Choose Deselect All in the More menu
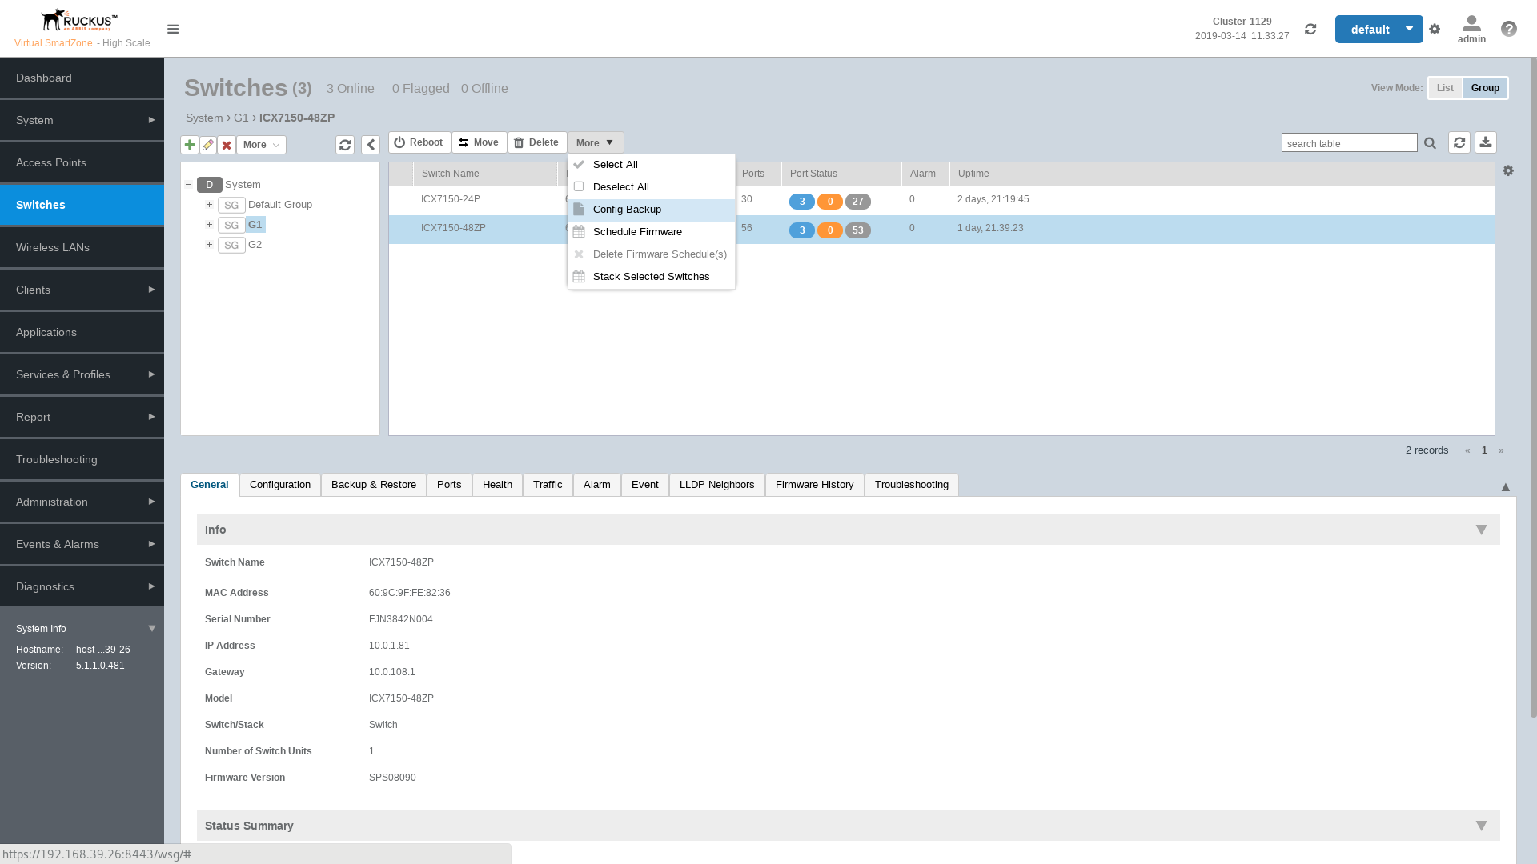1537x864 pixels. coord(620,187)
